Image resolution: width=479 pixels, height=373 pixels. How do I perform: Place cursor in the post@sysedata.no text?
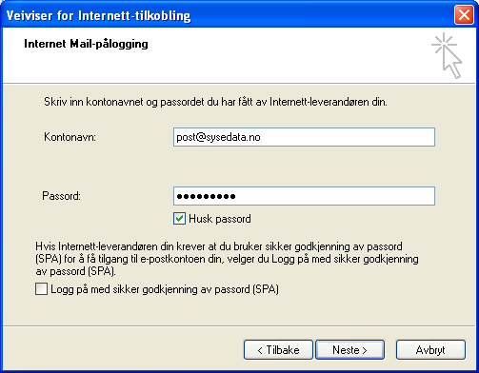pyautogui.click(x=218, y=137)
